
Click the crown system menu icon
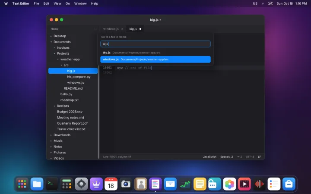(6, 3)
